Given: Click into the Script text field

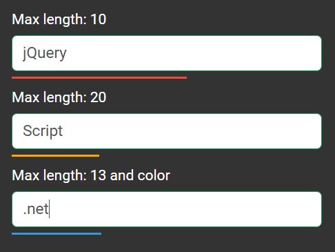Looking at the screenshot, I should pyautogui.click(x=167, y=131).
